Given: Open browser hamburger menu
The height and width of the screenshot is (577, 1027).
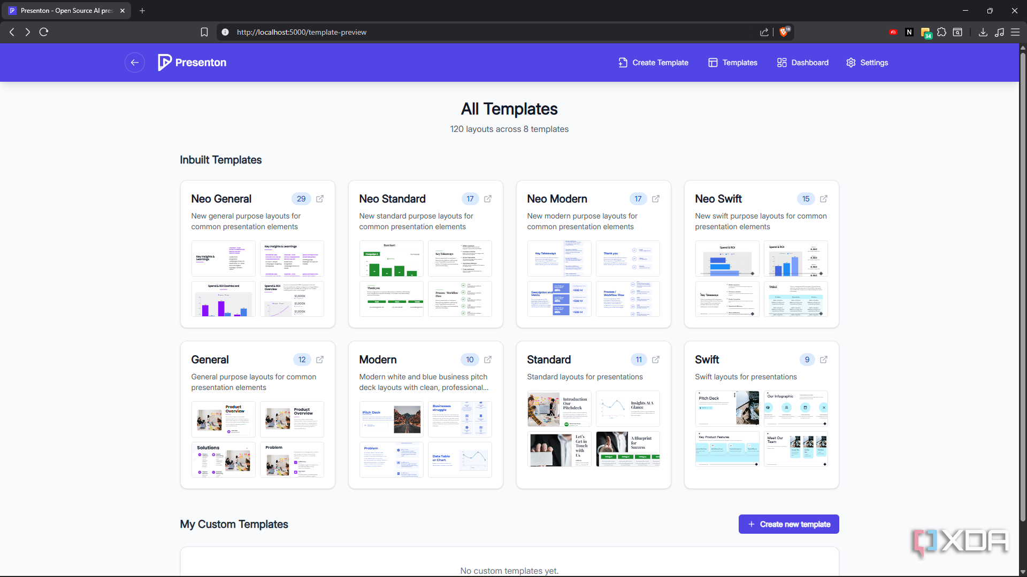Looking at the screenshot, I should pyautogui.click(x=1015, y=32).
